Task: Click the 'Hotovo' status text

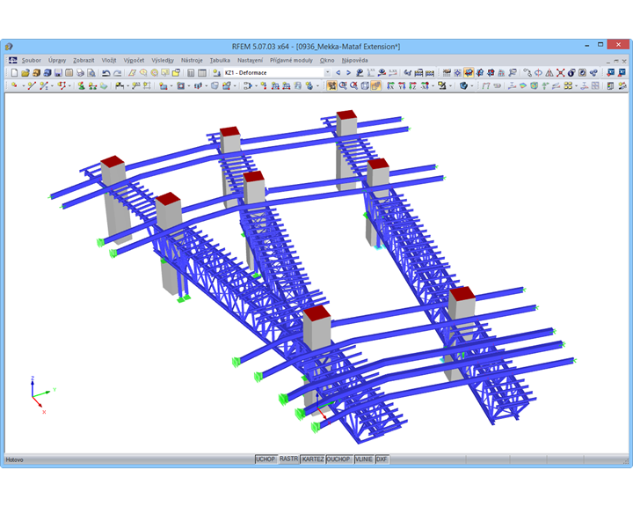Action: pos(15,459)
